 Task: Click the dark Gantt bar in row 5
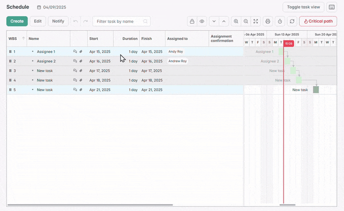(x=315, y=89)
